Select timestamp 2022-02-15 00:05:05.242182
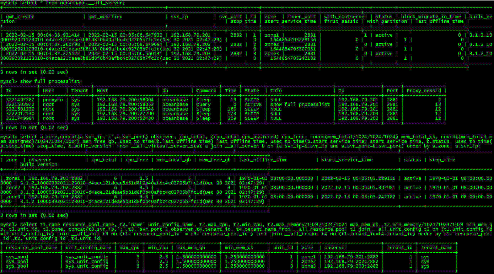The image size is (494, 274). (359, 197)
